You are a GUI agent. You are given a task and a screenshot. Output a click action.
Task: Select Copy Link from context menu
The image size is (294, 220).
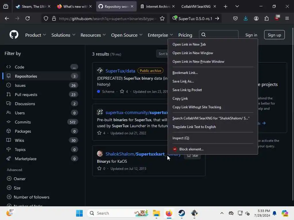coord(213,99)
